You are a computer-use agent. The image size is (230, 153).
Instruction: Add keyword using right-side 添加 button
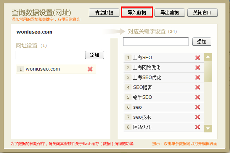[202, 42]
